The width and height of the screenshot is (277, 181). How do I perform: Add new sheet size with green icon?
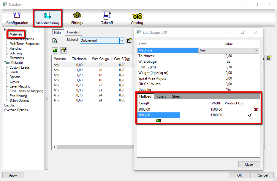click(159, 121)
